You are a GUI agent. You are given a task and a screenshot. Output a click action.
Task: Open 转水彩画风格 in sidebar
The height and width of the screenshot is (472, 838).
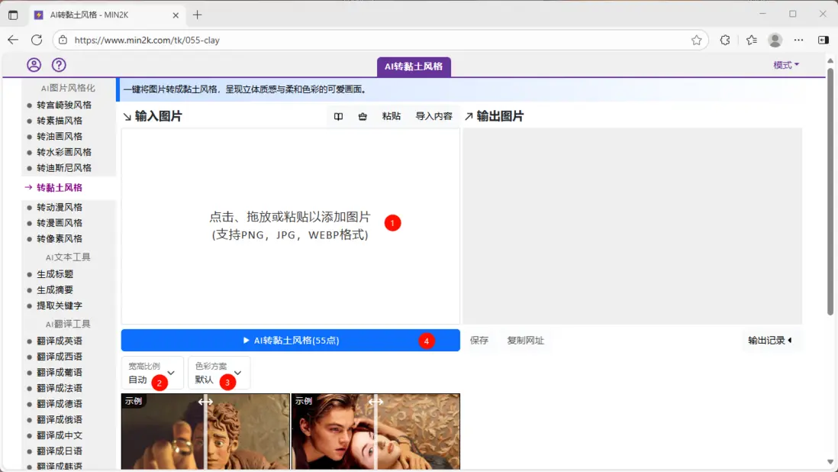64,152
